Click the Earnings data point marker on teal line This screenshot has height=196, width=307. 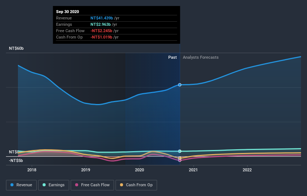click(180, 151)
